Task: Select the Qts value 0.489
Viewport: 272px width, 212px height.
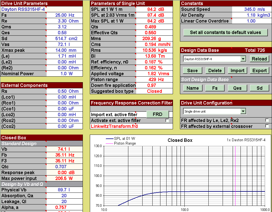Action: [x=154, y=27]
